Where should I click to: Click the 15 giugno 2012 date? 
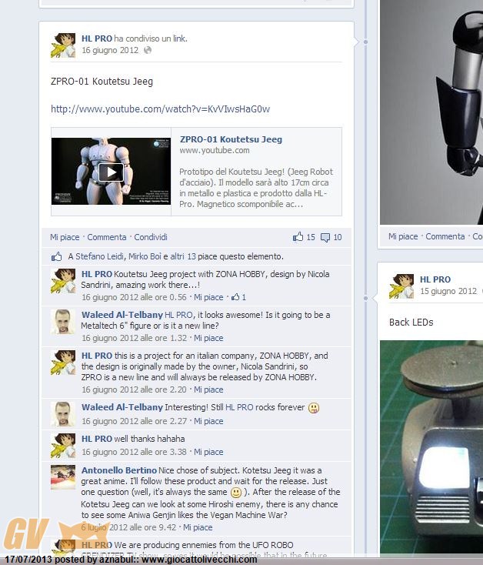point(448,291)
